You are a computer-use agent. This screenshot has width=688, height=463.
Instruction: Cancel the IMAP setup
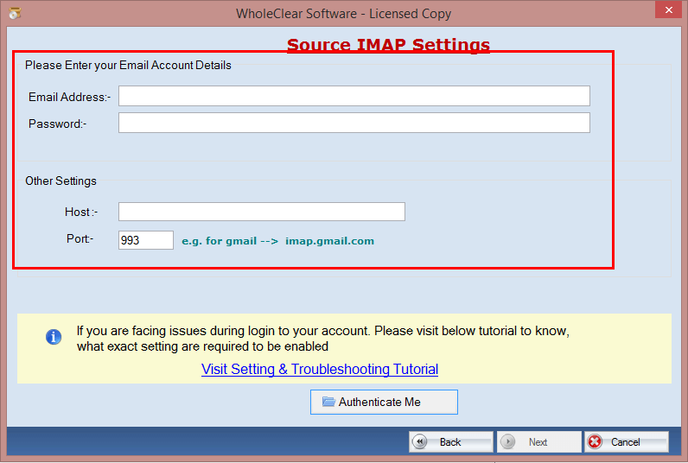click(x=626, y=441)
